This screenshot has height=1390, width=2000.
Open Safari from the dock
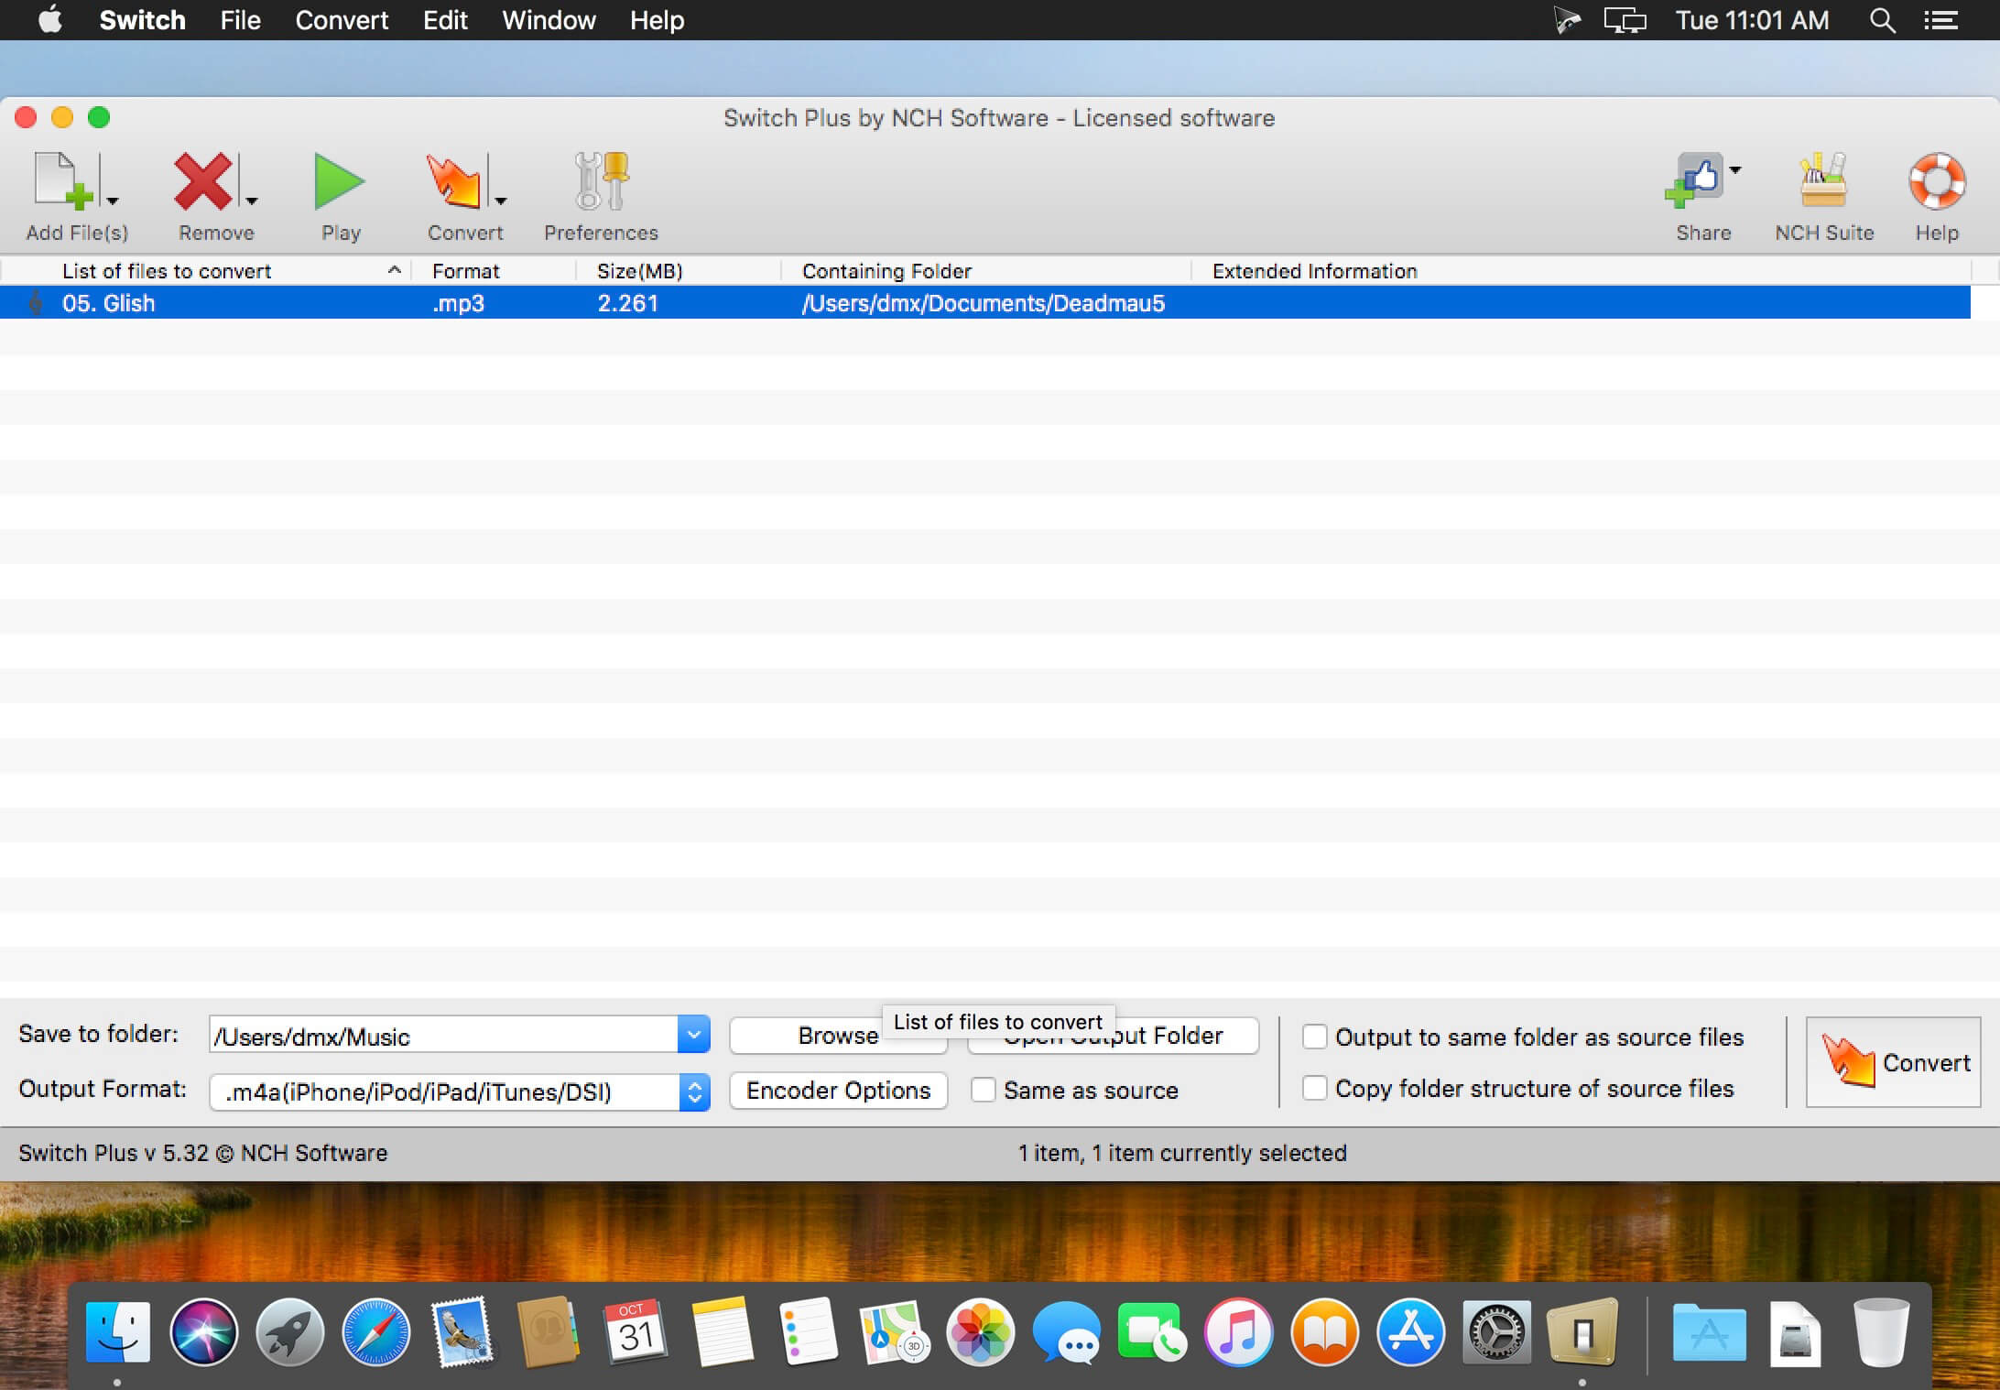375,1332
